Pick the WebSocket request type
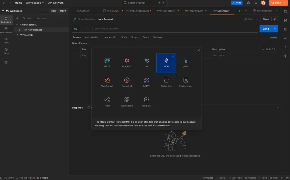Screen dimensions: 290x180 (x=107, y=82)
